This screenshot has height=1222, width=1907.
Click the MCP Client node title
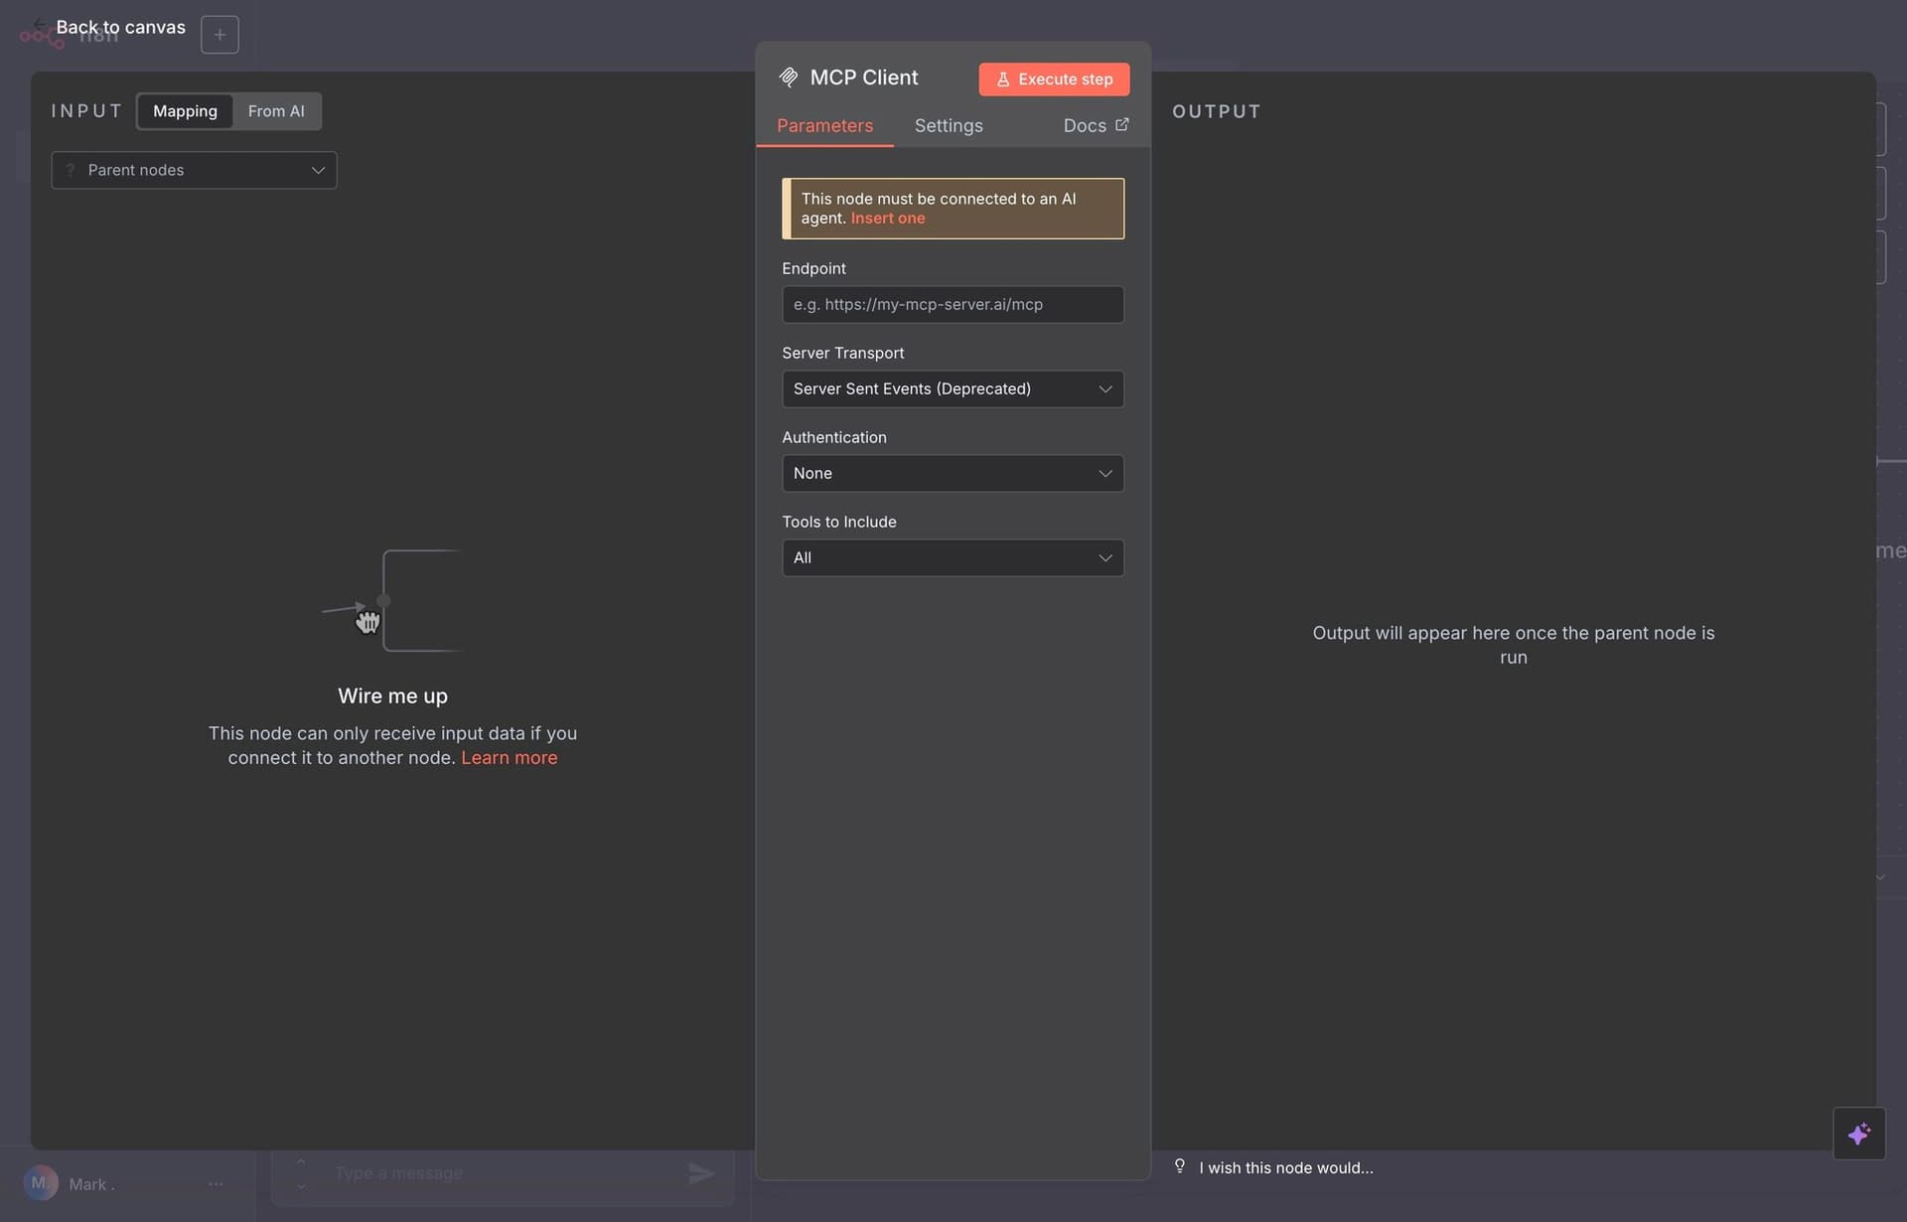pyautogui.click(x=863, y=77)
